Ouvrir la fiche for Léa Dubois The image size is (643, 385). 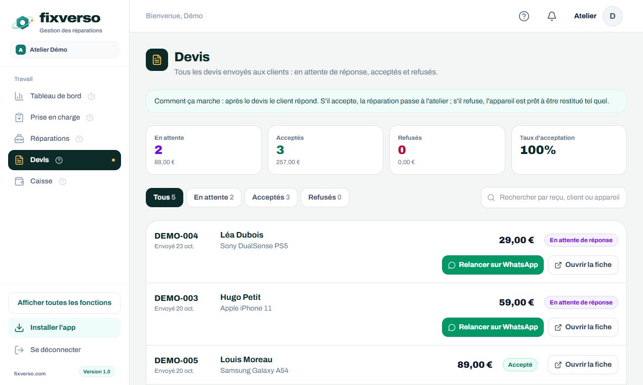(x=583, y=265)
